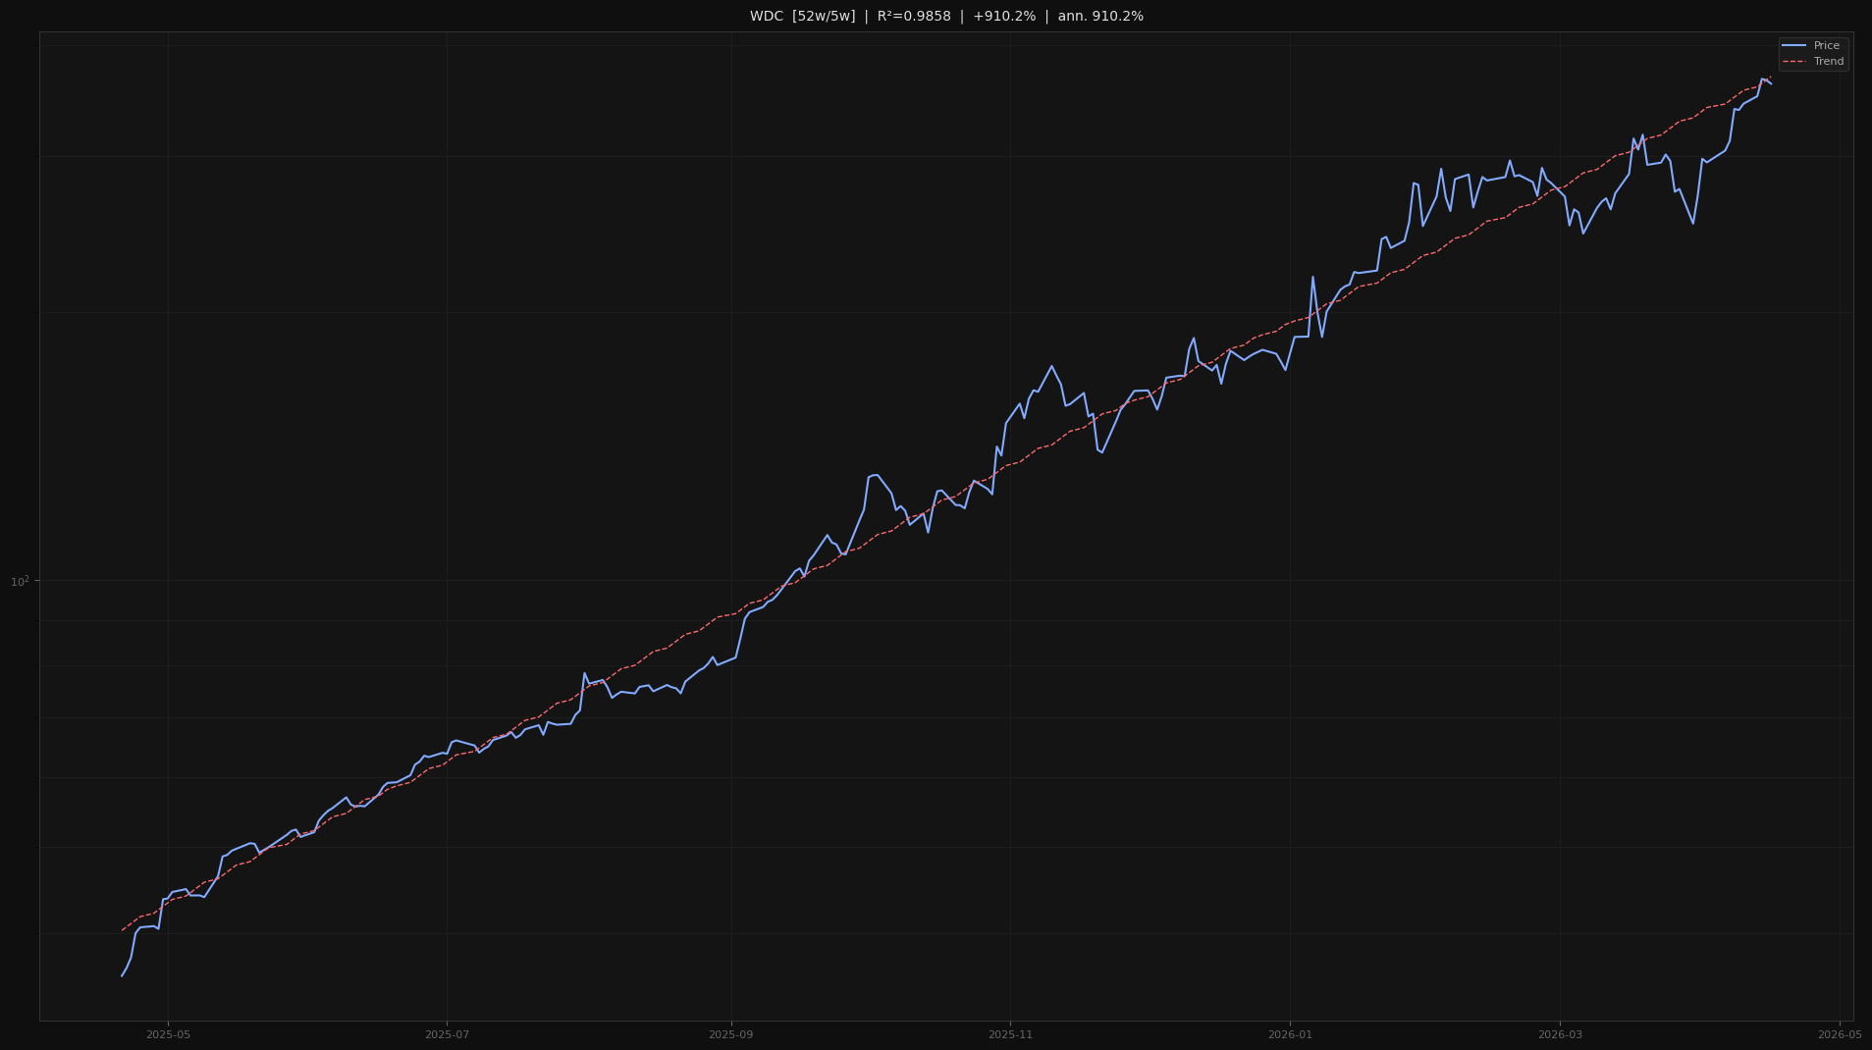Select the 2025-11 x-axis date label

(1010, 1034)
